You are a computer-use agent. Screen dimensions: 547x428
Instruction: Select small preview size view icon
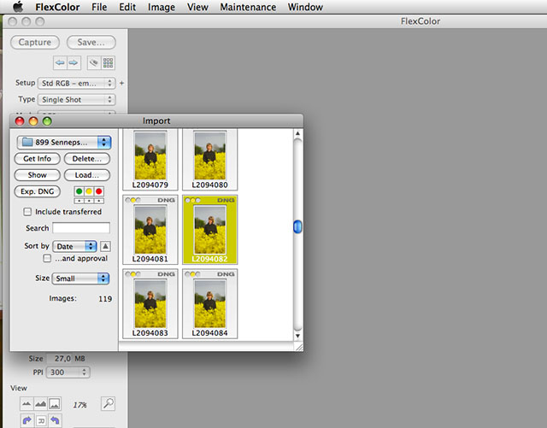coord(26,404)
